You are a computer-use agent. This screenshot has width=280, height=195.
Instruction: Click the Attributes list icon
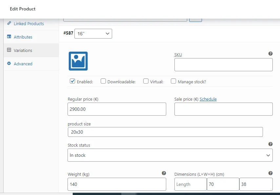coord(9,37)
